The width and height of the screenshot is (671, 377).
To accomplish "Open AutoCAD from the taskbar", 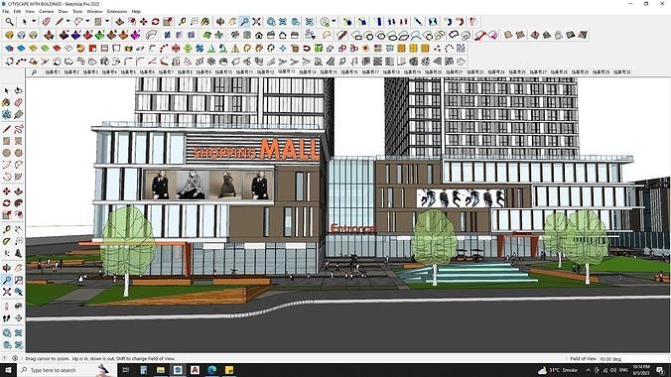I will pyautogui.click(x=195, y=370).
